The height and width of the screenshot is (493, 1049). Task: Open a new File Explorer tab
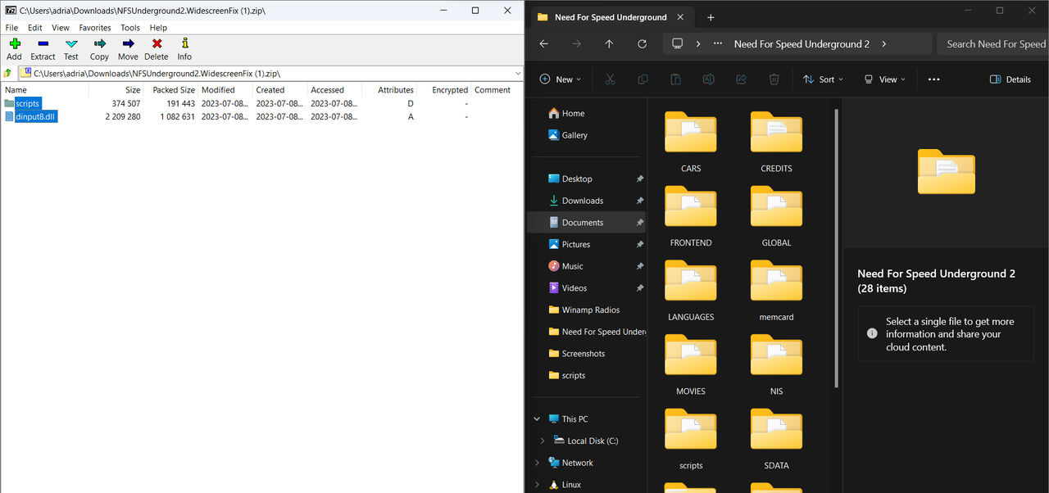coord(711,17)
